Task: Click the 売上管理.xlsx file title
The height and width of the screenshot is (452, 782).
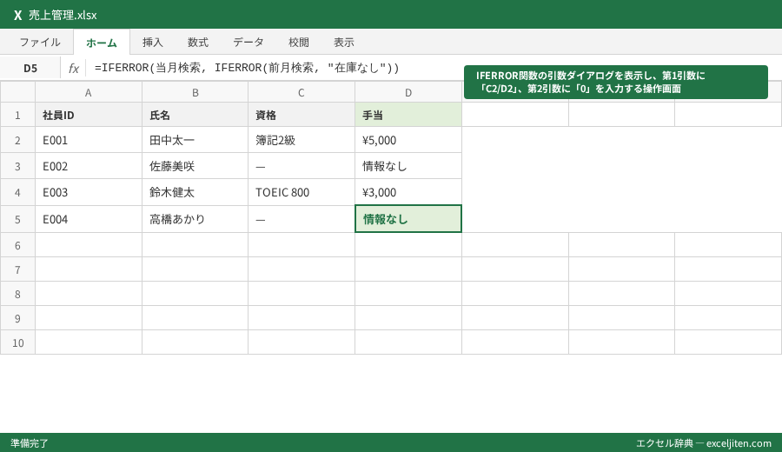Action: point(63,15)
